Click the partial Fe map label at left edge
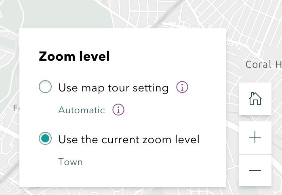The height and width of the screenshot is (195, 282). pyautogui.click(x=16, y=108)
